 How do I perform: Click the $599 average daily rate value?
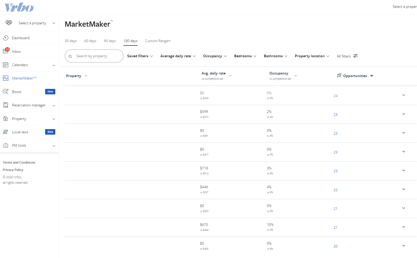click(x=204, y=112)
